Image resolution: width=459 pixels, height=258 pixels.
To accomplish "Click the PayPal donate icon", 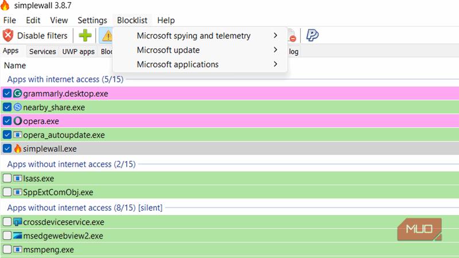I will click(x=313, y=36).
